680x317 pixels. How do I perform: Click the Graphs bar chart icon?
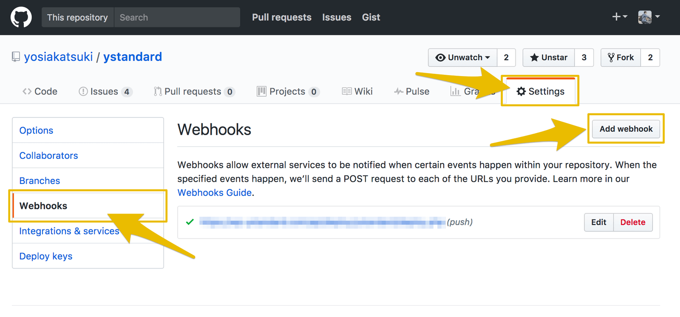point(456,91)
